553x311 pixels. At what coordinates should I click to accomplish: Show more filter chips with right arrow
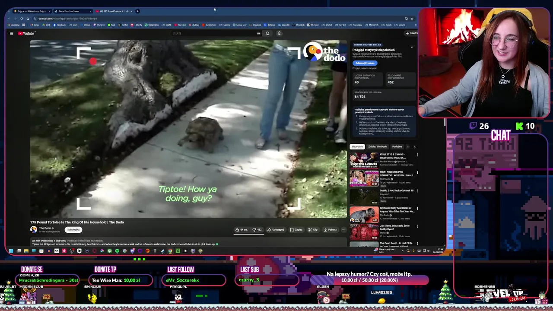click(415, 147)
